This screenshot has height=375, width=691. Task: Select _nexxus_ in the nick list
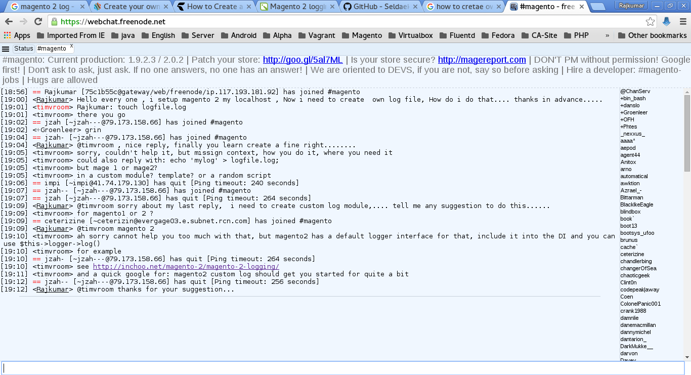(633, 134)
